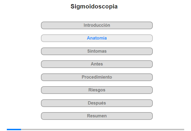Click the Síntomas label text
Screen dimensions: 191x131
pos(97,51)
